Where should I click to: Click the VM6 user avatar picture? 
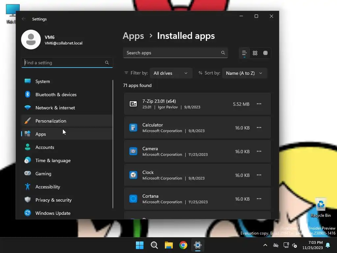pyautogui.click(x=31, y=40)
